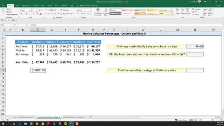224x126 pixels.
Task: Apply the yellow Fill Color bucket
Action: [x=36, y=14]
